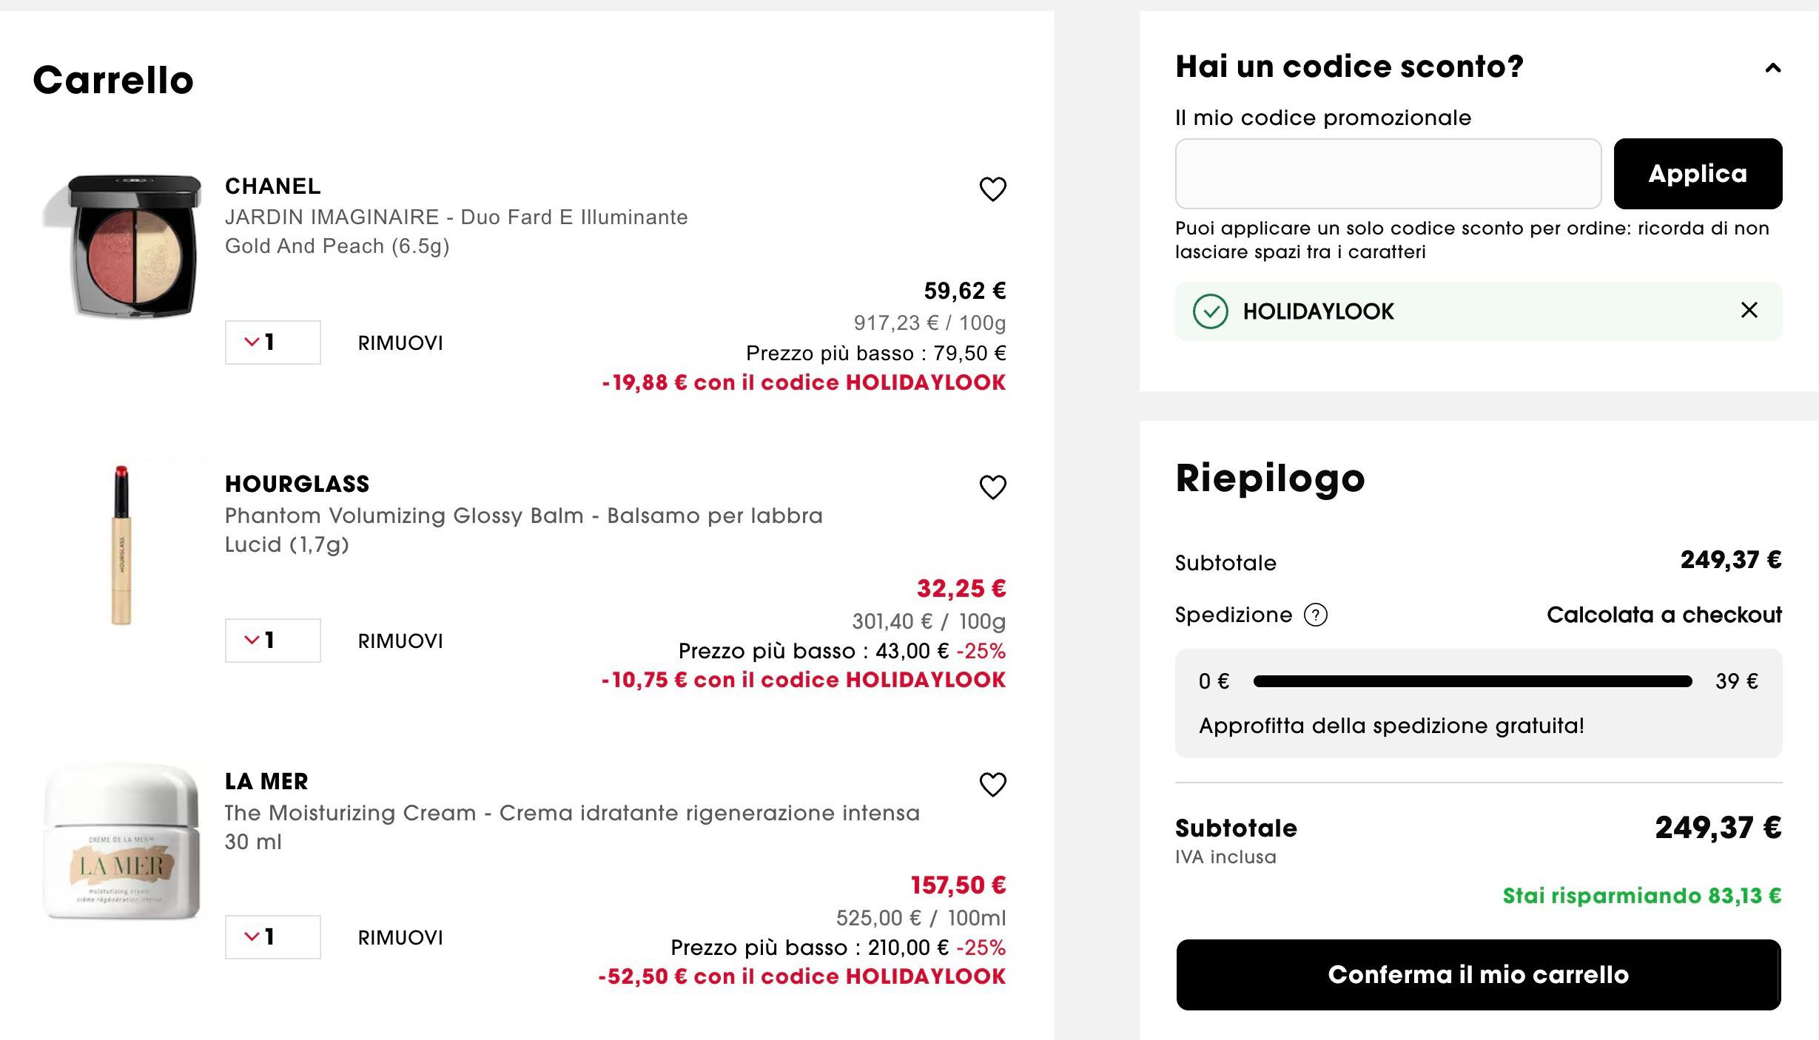The image size is (1819, 1040).
Task: Remove HOLIDAYLOOK code with X icon
Action: pos(1749,310)
